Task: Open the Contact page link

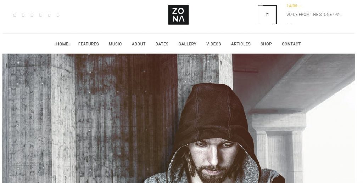Action: [291, 44]
